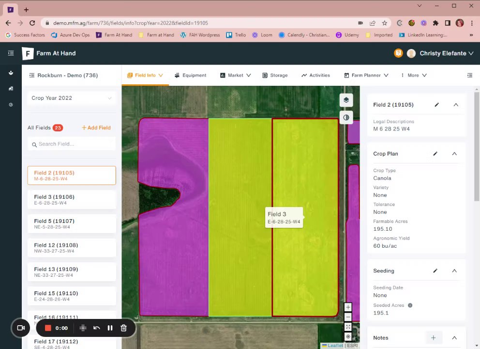Screen dimensions: 480x349
Task: Collapse the Field 2 (19105) section
Action: coord(456,105)
